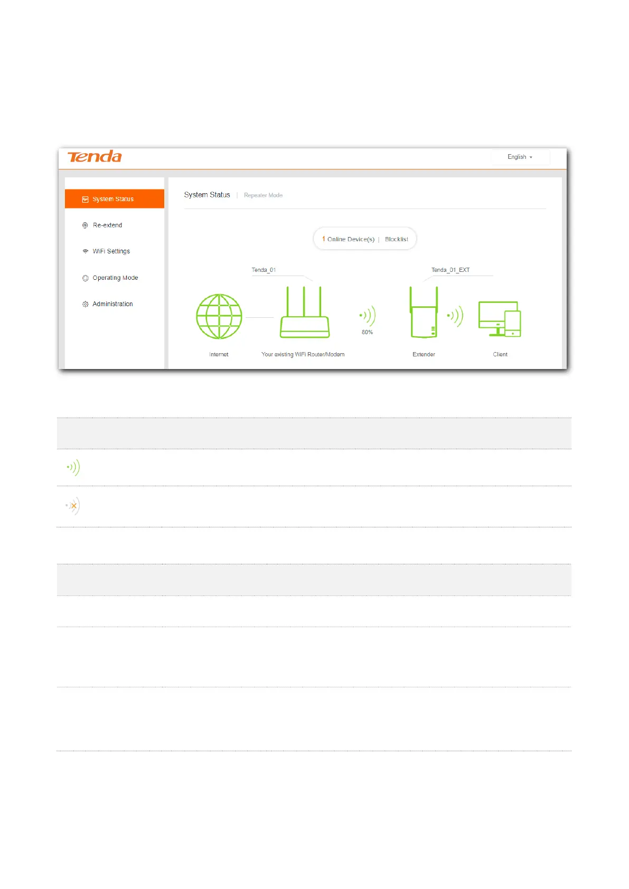
Task: Click the System Status monitor icon
Action: point(85,200)
